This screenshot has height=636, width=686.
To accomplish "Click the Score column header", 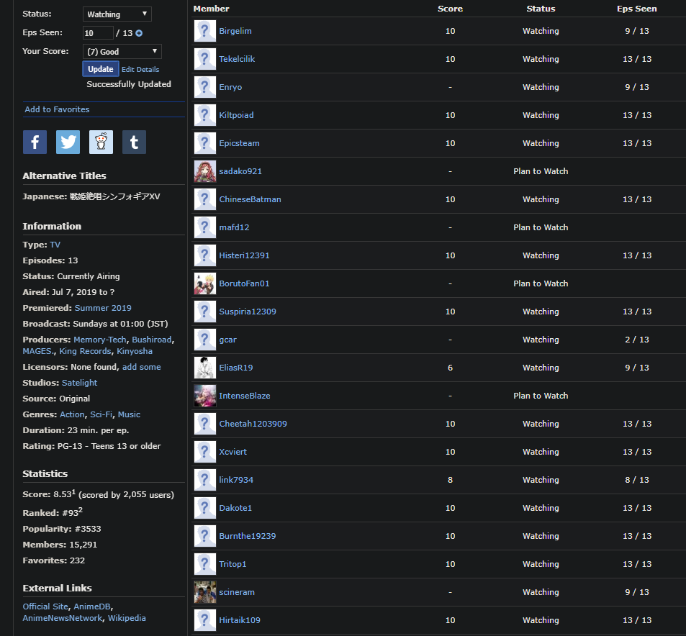I will [450, 9].
